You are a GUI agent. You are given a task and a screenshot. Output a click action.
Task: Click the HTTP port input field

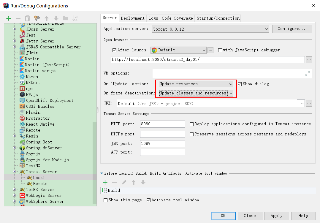pos(163,124)
